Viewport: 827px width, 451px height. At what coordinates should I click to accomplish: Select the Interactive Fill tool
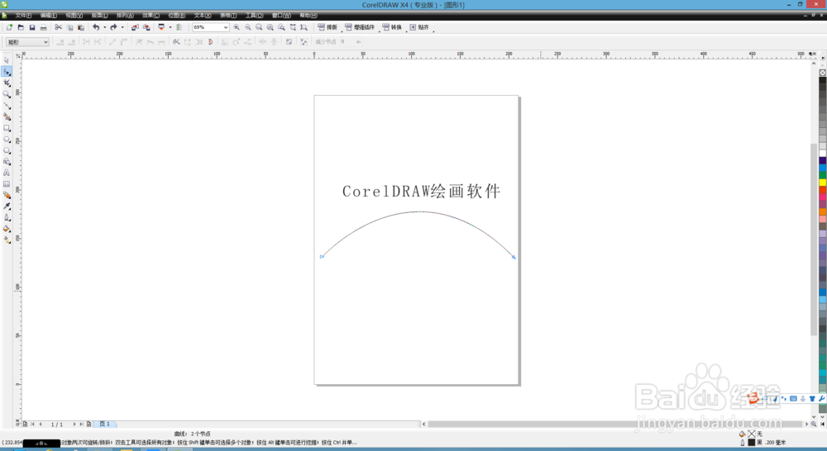(7, 240)
